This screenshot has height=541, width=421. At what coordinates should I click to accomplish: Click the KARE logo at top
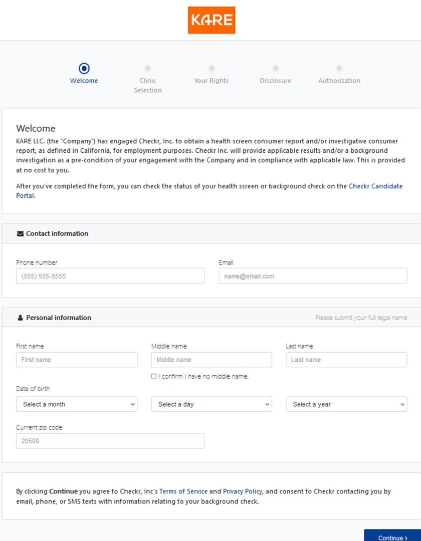(x=211, y=20)
